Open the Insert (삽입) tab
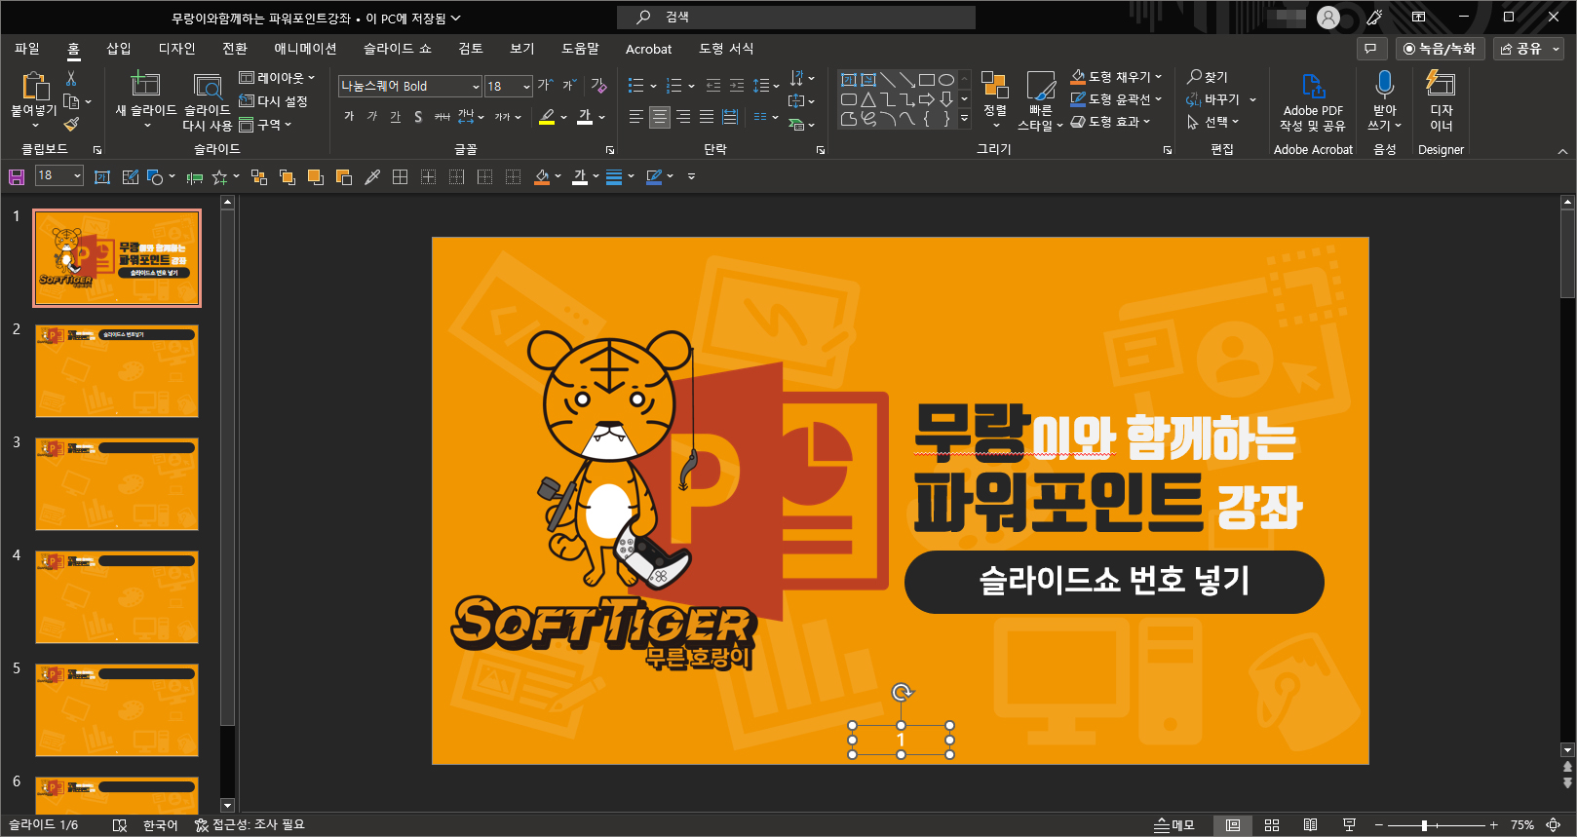The width and height of the screenshot is (1577, 837). point(119,49)
